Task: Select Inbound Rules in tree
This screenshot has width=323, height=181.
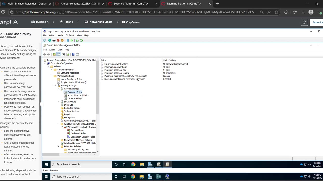Action: tap(77, 130)
